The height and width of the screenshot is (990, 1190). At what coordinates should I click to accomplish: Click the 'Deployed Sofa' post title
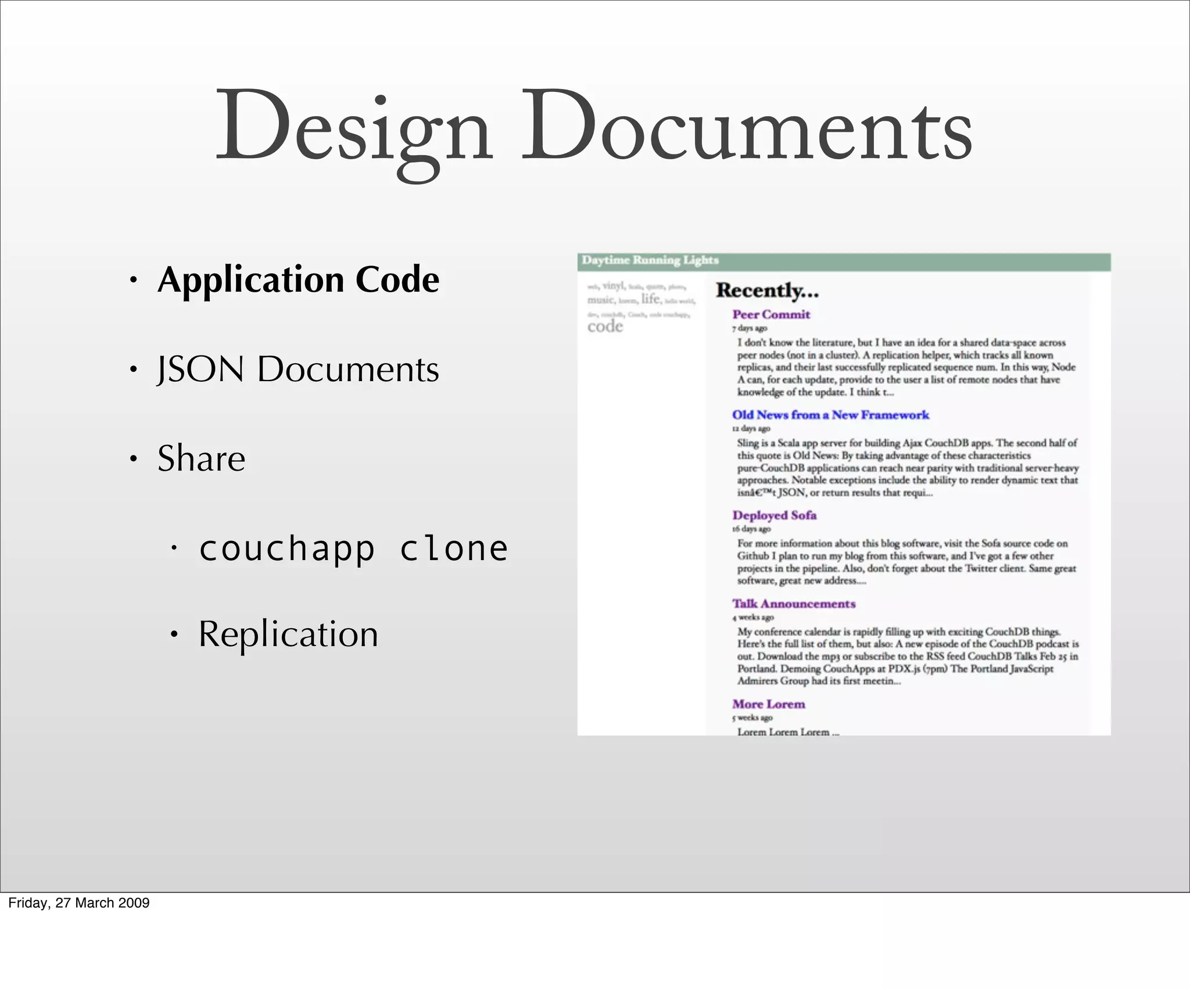[774, 515]
